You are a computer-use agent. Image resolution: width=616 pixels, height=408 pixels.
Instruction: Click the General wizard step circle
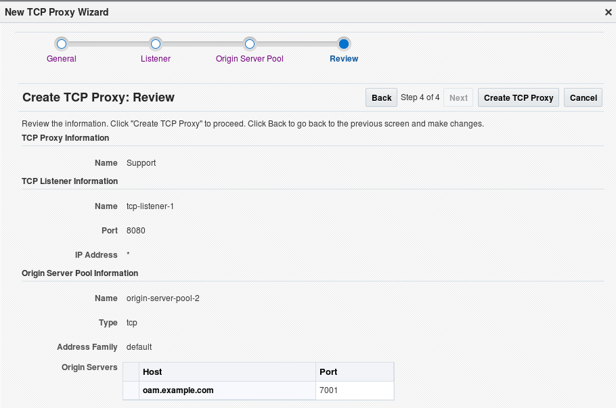[x=61, y=43]
